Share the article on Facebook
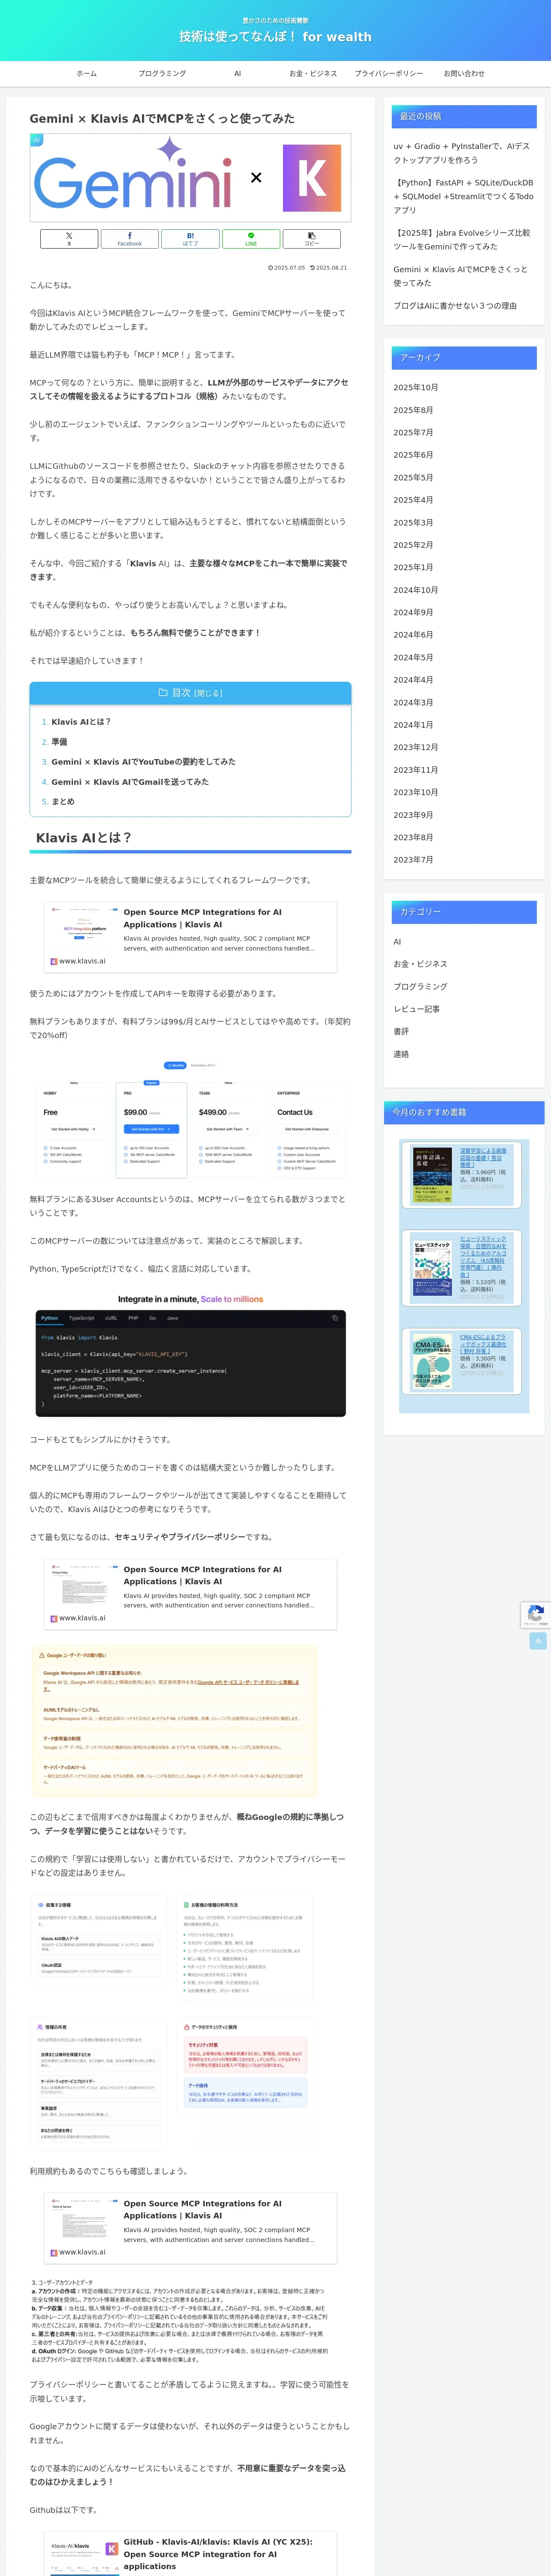 130,239
